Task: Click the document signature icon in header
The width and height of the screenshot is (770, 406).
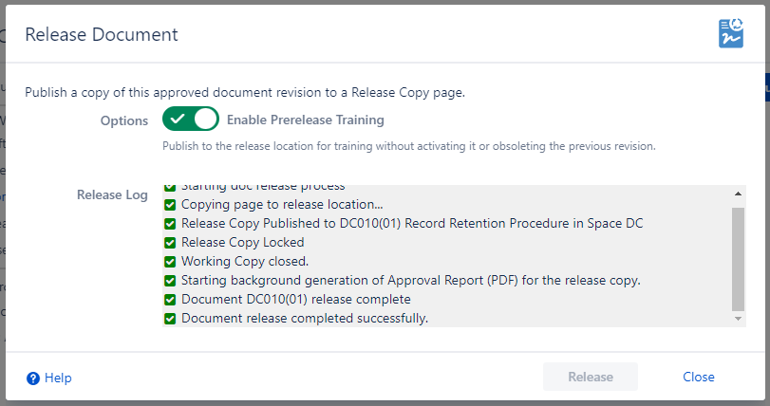Action: click(730, 33)
